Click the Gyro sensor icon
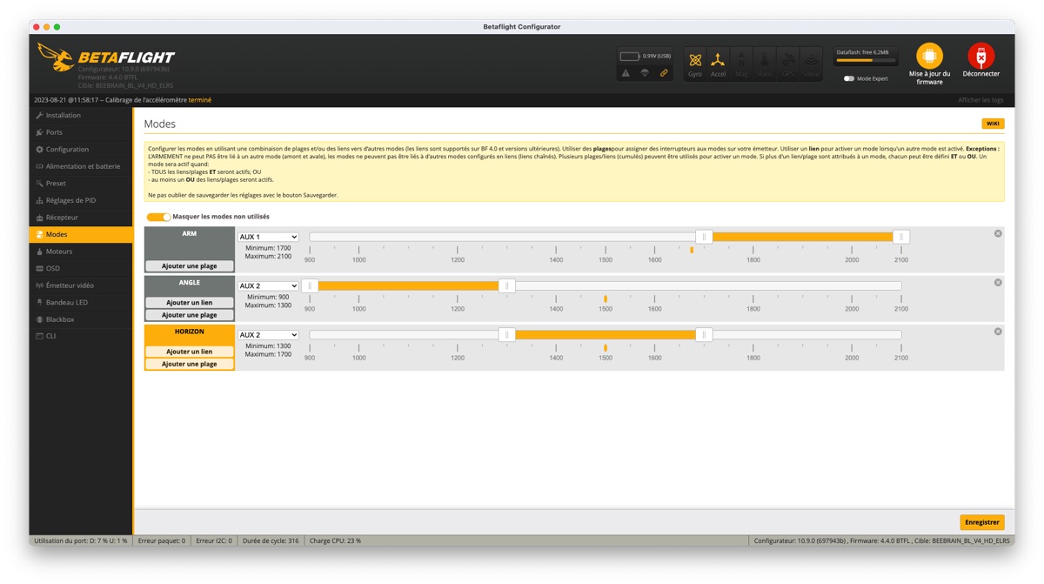1044x584 pixels. tap(695, 64)
